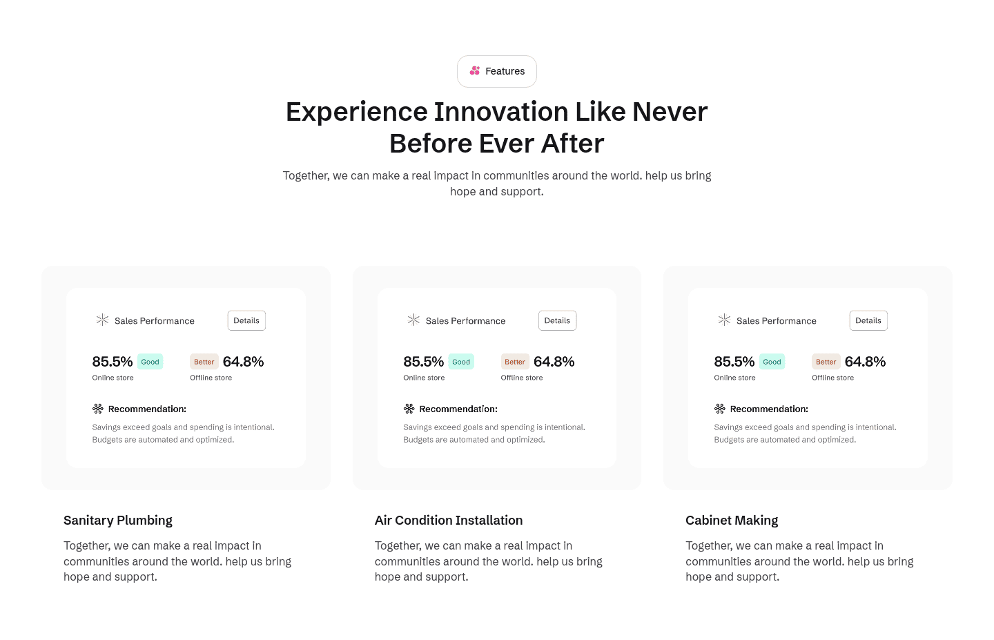Click the Recommendation flower icon in third card
This screenshot has height=640, width=994.
pyautogui.click(x=720, y=409)
